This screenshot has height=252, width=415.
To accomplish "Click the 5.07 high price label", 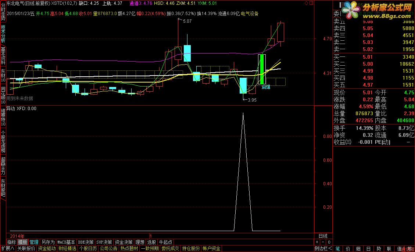I will point(187,21).
